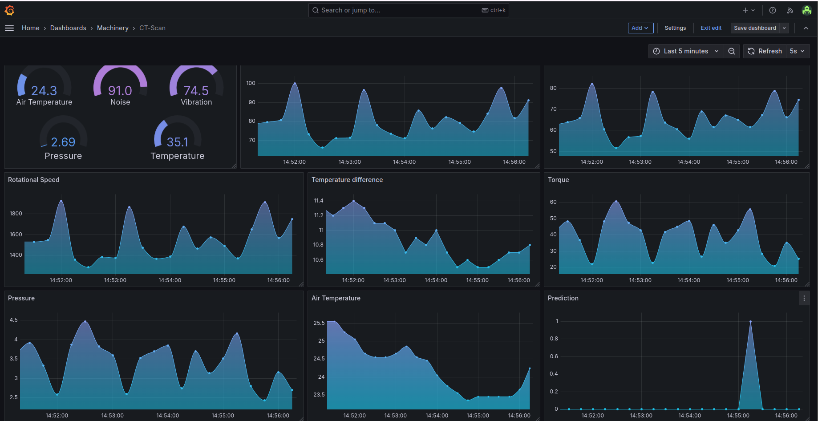The image size is (818, 421).
Task: Open the hamburger navigation menu
Action: point(9,28)
